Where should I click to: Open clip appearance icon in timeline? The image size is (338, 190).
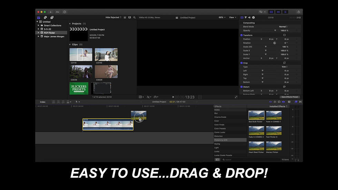click(289, 102)
